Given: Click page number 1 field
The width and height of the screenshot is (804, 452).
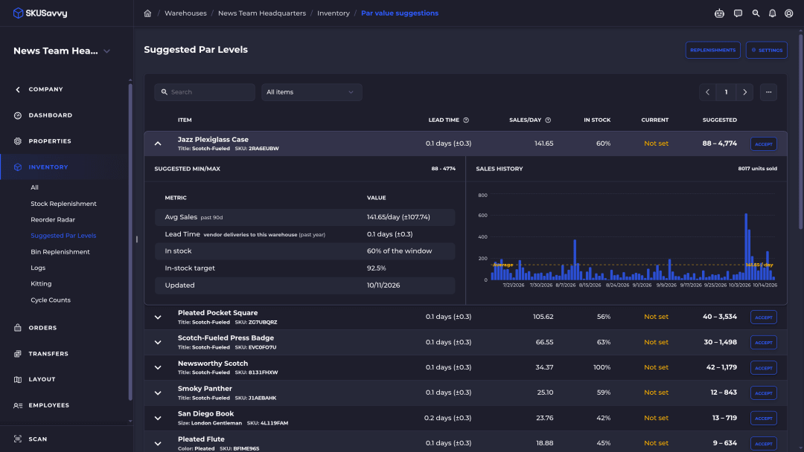Looking at the screenshot, I should [x=726, y=92].
